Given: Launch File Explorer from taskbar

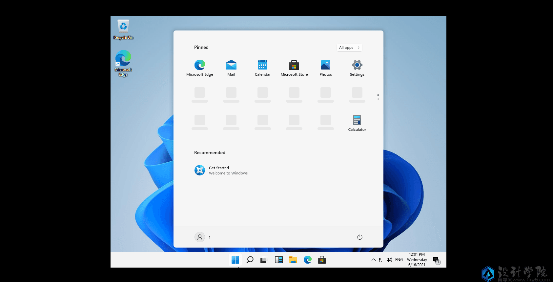Looking at the screenshot, I should coord(293,260).
